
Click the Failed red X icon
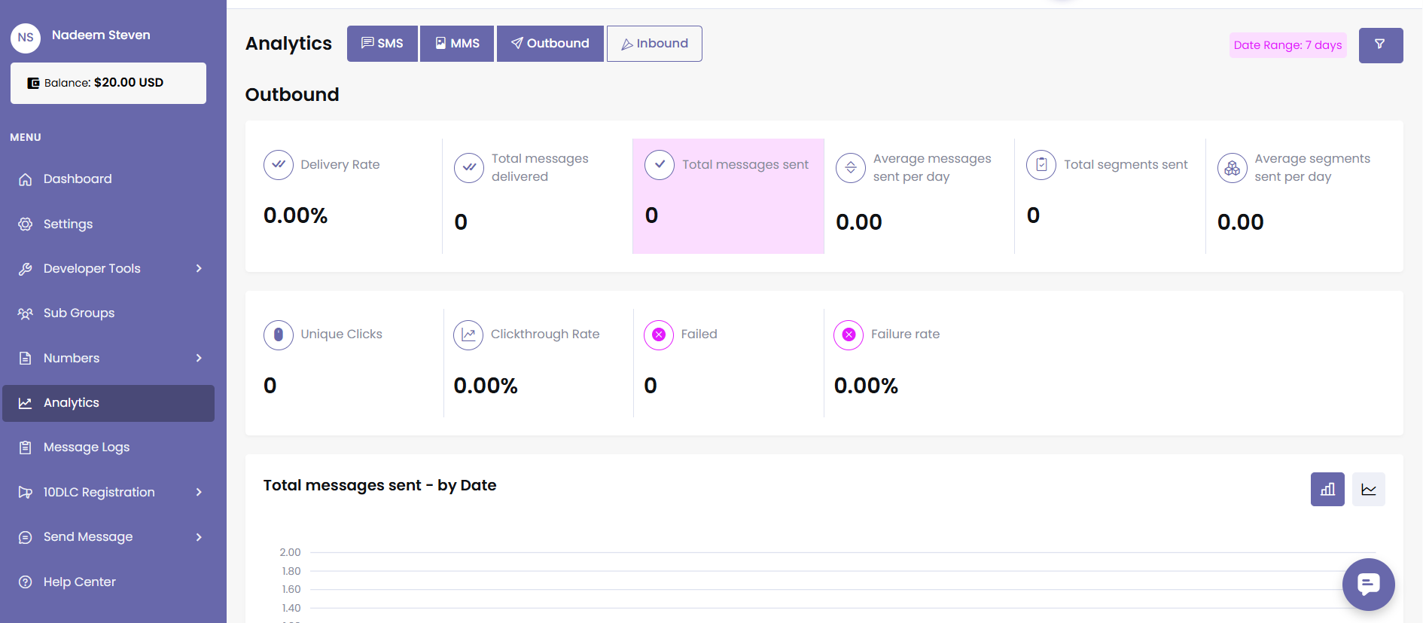[x=659, y=334]
